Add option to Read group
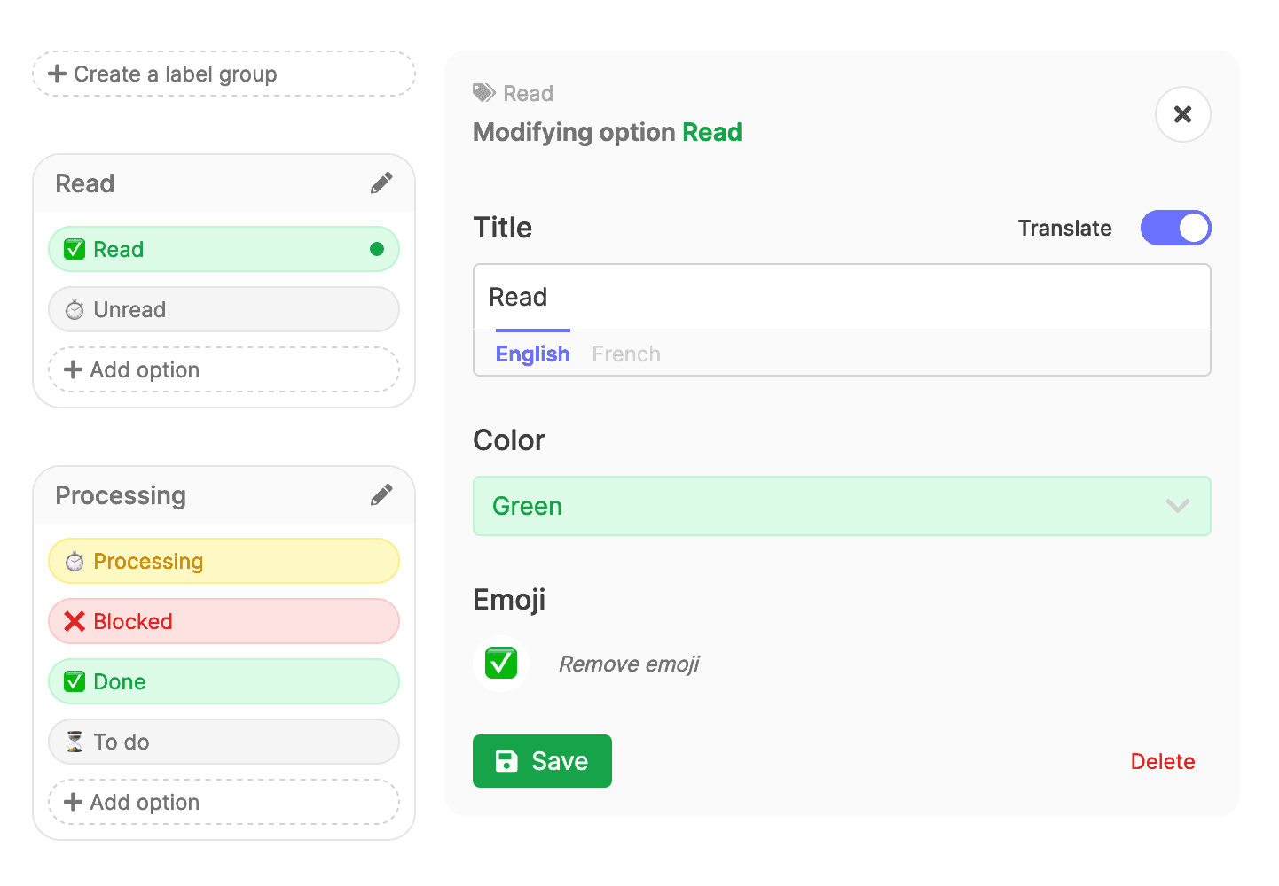The width and height of the screenshot is (1279, 886). click(x=224, y=369)
